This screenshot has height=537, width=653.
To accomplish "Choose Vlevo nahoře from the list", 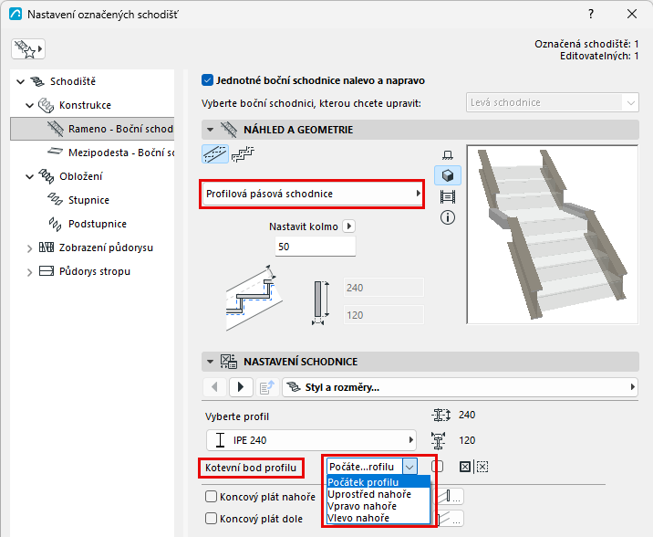I will (x=378, y=518).
